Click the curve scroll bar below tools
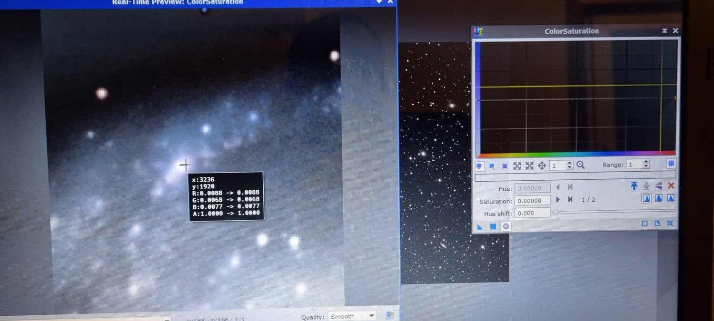Viewport: 714px width, 321px height. (575, 176)
